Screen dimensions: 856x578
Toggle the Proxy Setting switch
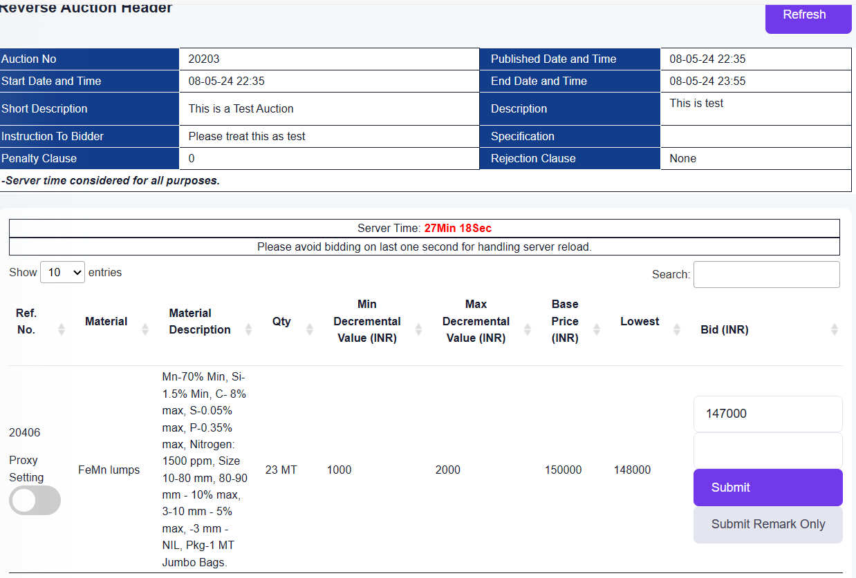point(35,501)
